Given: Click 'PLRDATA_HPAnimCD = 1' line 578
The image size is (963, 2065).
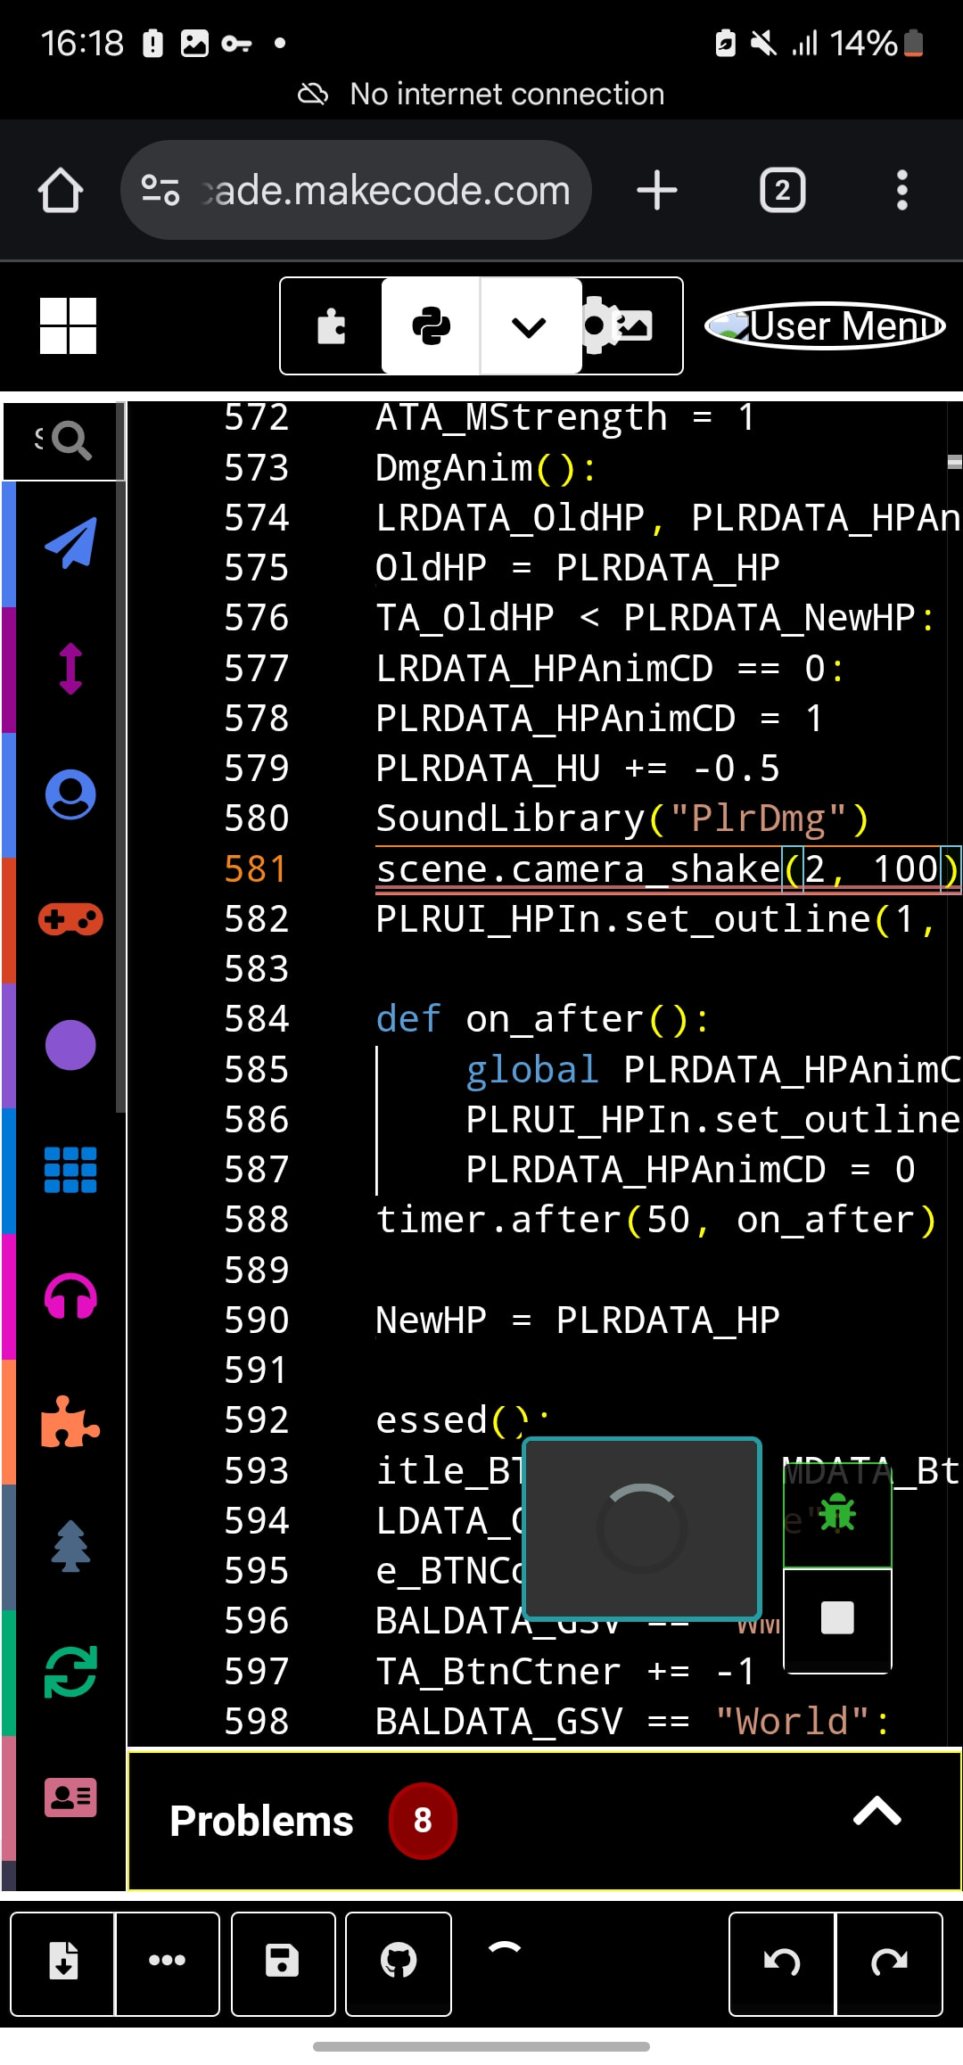Looking at the screenshot, I should coord(599,718).
